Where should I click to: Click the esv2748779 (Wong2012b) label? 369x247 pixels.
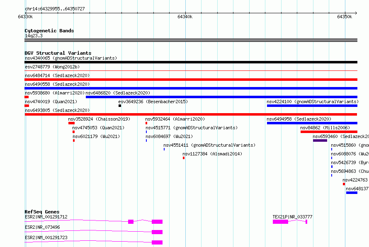point(52,67)
